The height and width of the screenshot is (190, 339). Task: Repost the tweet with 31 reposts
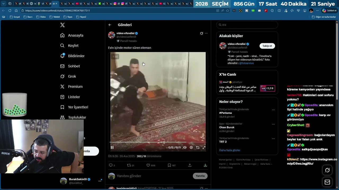coord(131,165)
